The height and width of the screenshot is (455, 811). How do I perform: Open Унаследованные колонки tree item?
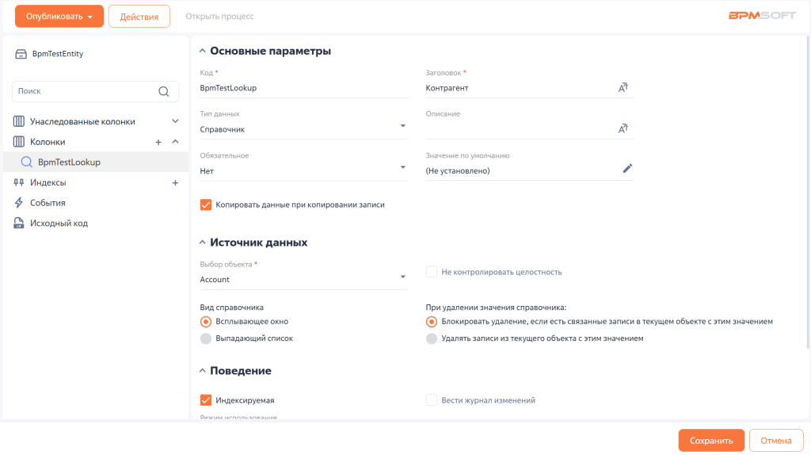click(82, 121)
